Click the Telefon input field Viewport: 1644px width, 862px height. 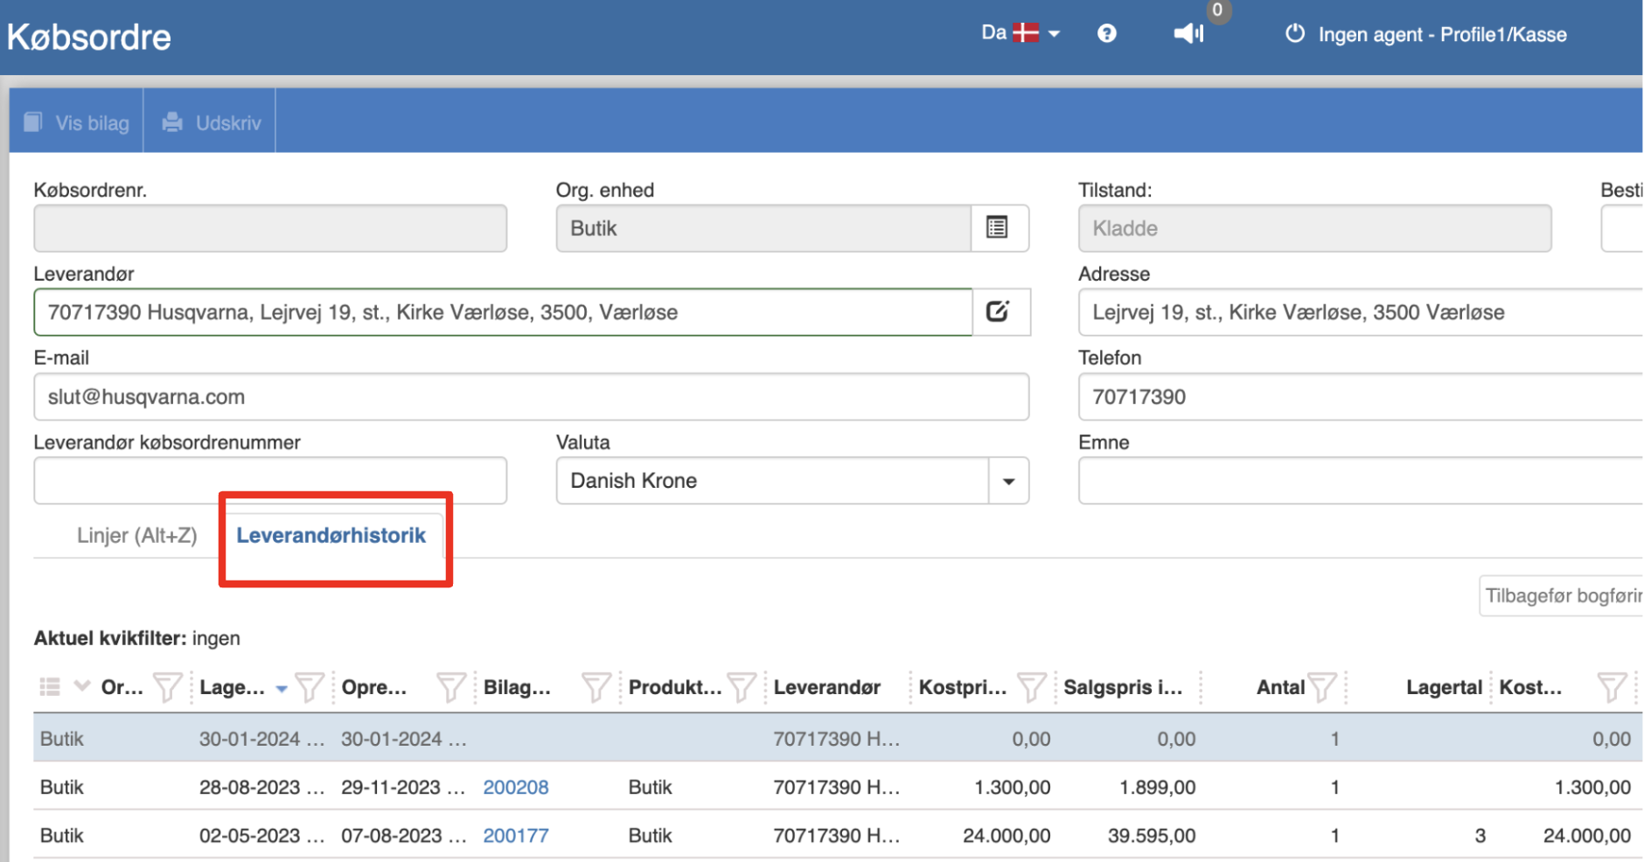(x=1361, y=397)
